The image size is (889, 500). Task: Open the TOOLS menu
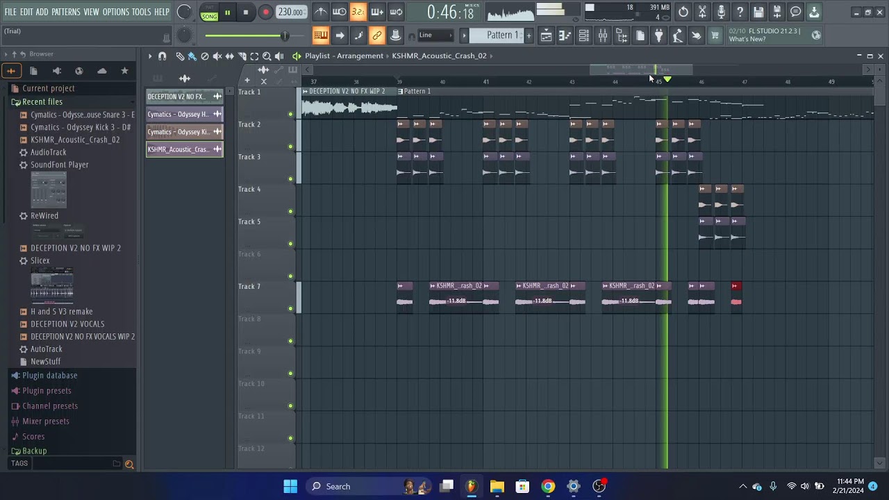(142, 12)
